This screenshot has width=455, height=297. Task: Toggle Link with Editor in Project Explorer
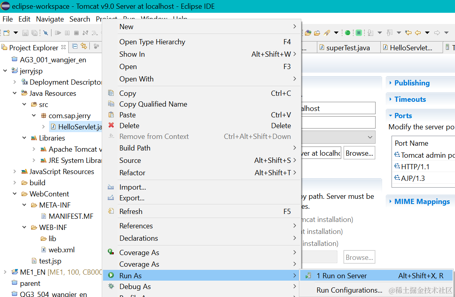[84, 46]
